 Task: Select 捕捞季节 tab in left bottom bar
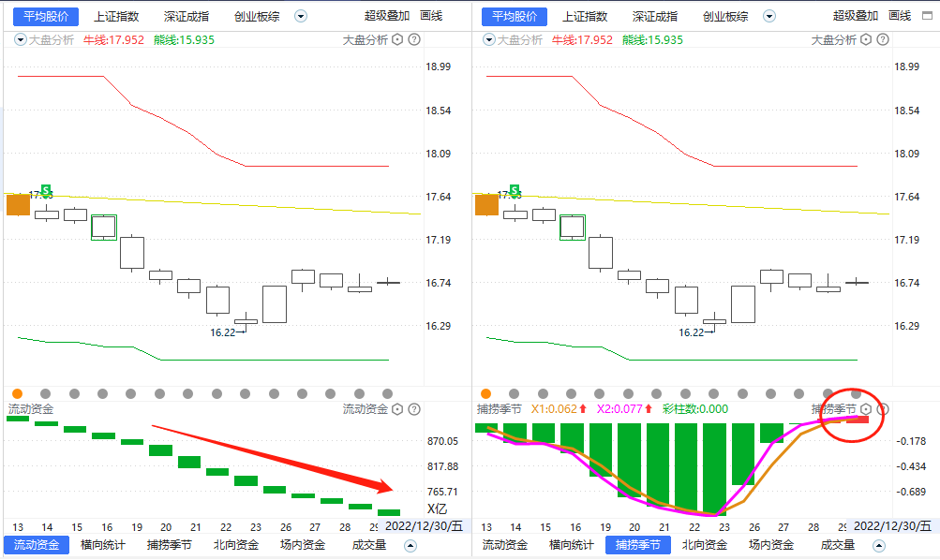170,545
